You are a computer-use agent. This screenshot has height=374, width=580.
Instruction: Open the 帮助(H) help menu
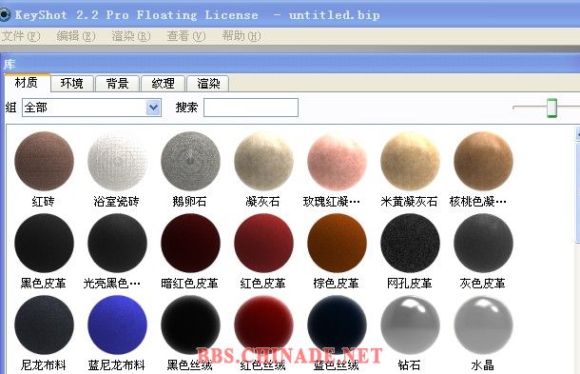[242, 36]
